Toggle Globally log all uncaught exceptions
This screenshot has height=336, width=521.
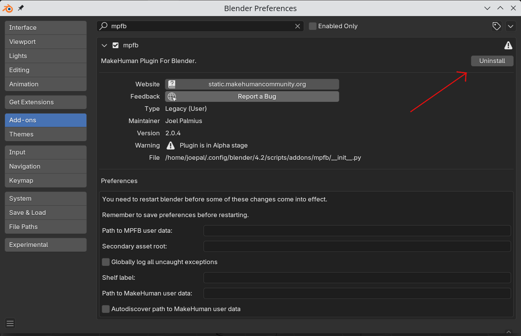[x=106, y=262]
